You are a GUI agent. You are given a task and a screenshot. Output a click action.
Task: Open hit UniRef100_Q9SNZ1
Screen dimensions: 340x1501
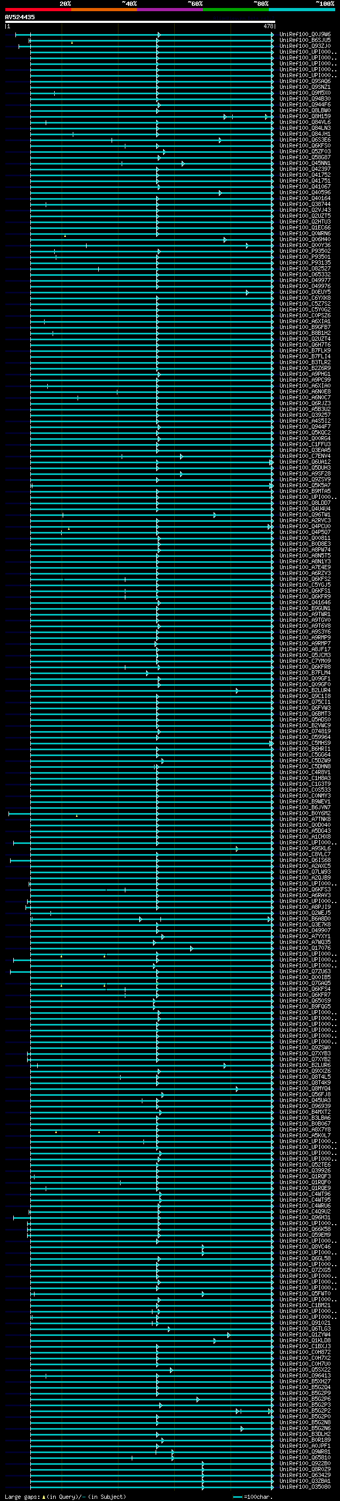pos(305,87)
